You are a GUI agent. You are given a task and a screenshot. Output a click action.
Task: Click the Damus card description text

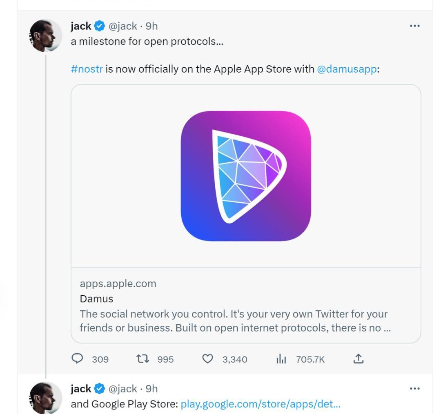pos(234,321)
